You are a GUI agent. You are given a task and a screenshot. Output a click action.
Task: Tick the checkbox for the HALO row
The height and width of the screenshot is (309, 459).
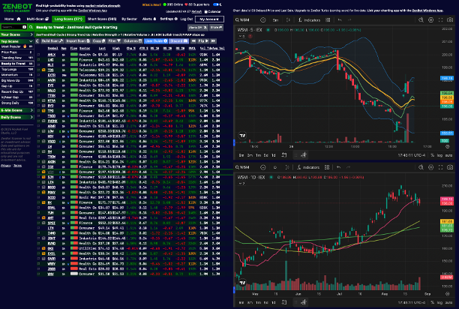click(x=38, y=91)
